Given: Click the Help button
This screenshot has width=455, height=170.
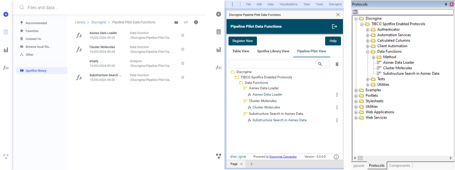Looking at the screenshot, I should (333, 41).
